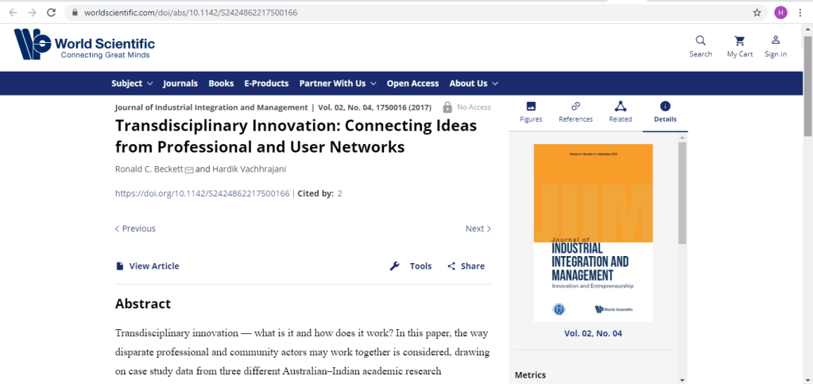The image size is (813, 384).
Task: Click the Search magnifier icon
Action: coord(700,41)
